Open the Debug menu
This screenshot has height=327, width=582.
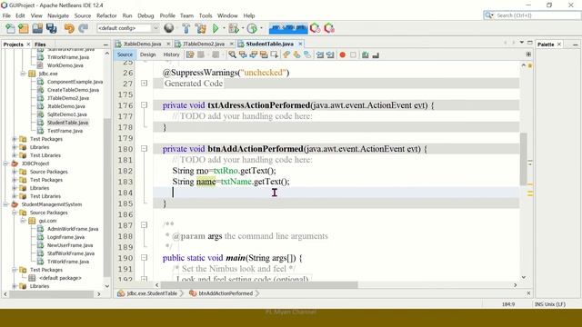pos(145,15)
